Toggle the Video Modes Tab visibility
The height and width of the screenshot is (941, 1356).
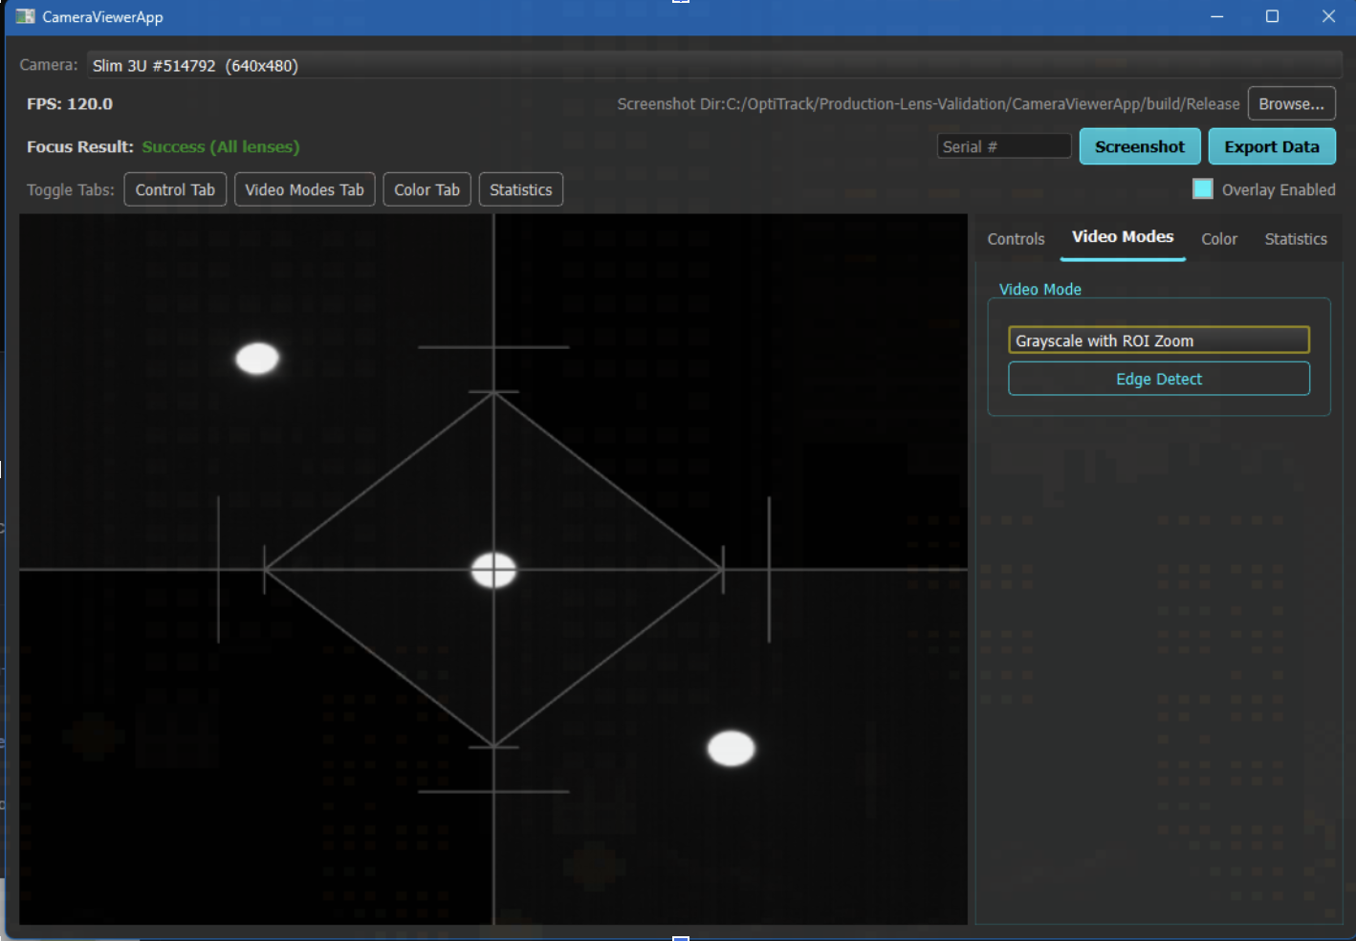pos(304,188)
